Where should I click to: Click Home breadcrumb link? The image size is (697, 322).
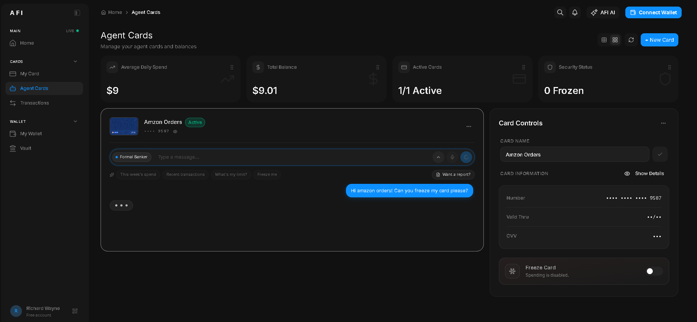point(112,12)
